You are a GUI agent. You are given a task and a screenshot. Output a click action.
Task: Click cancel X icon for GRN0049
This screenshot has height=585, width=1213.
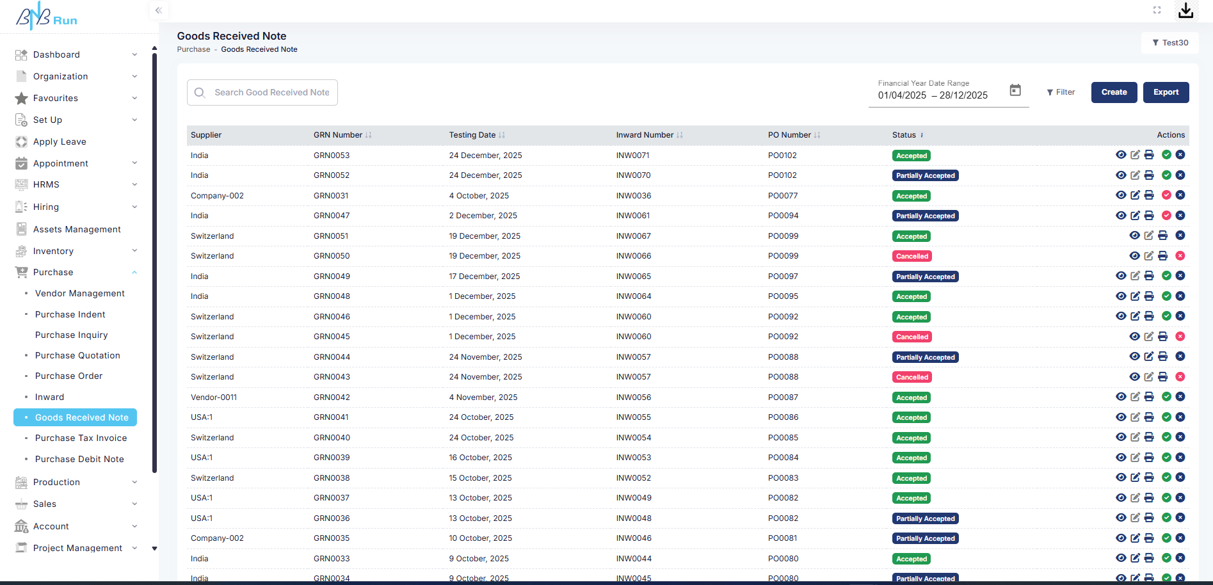pos(1180,276)
